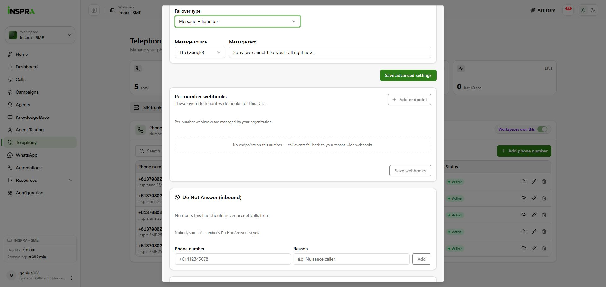The height and width of the screenshot is (287, 606).
Task: Open the Failover type dropdown
Action: coord(238,21)
